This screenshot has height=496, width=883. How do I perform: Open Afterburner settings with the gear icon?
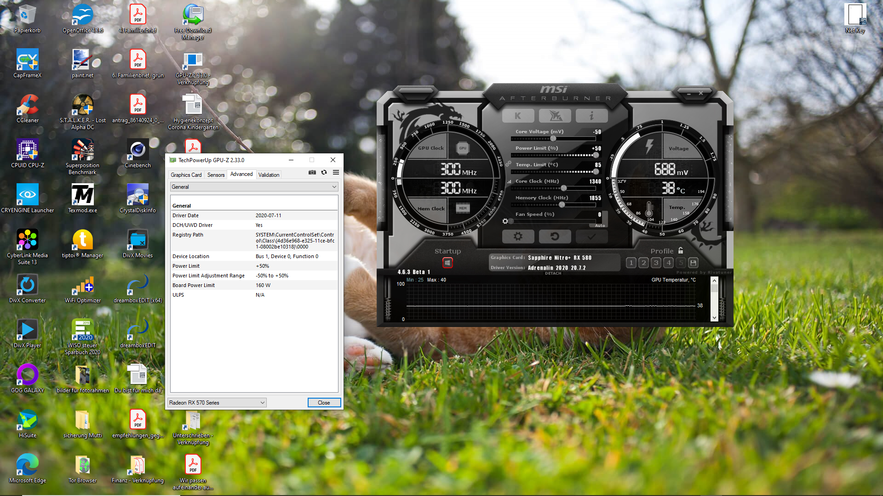pos(518,236)
